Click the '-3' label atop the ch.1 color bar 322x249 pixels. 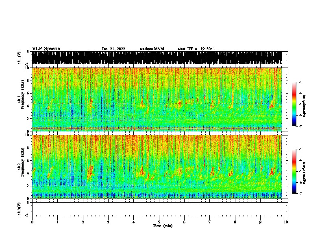pyautogui.click(x=300, y=82)
